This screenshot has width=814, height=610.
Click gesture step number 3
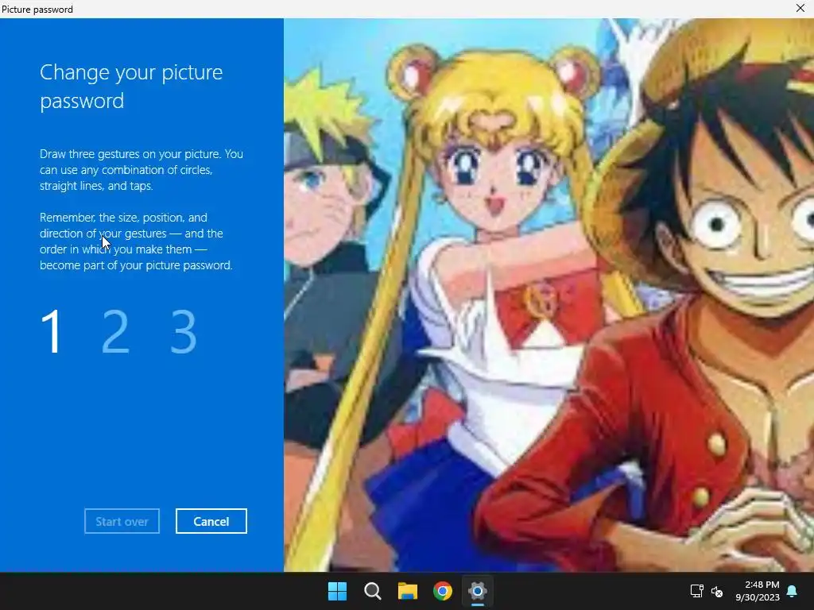tap(184, 331)
